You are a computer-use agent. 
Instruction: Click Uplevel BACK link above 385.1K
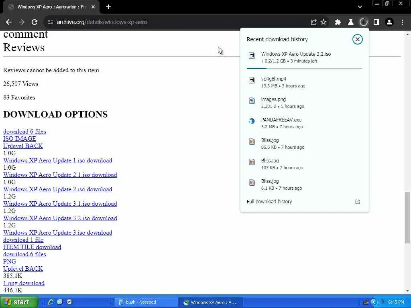[23, 269]
